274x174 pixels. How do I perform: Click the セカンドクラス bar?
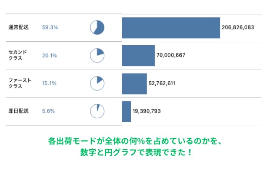click(138, 56)
